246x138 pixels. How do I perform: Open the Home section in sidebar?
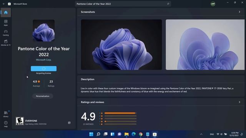pyautogui.click(x=6, y=12)
